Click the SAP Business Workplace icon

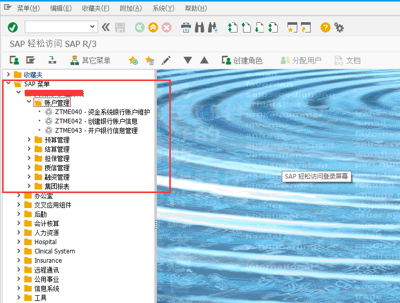pyautogui.click(x=52, y=60)
